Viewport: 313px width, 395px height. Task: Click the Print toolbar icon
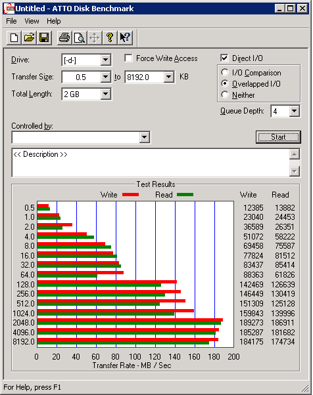coord(64,38)
